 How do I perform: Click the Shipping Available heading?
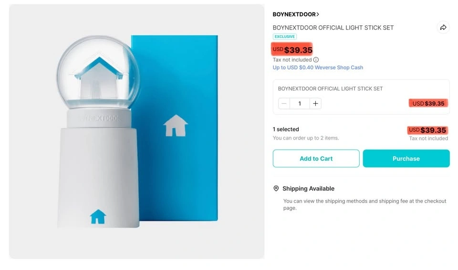(x=308, y=189)
